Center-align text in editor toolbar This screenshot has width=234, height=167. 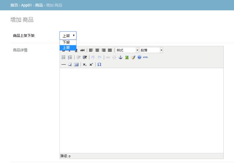tap(97, 50)
